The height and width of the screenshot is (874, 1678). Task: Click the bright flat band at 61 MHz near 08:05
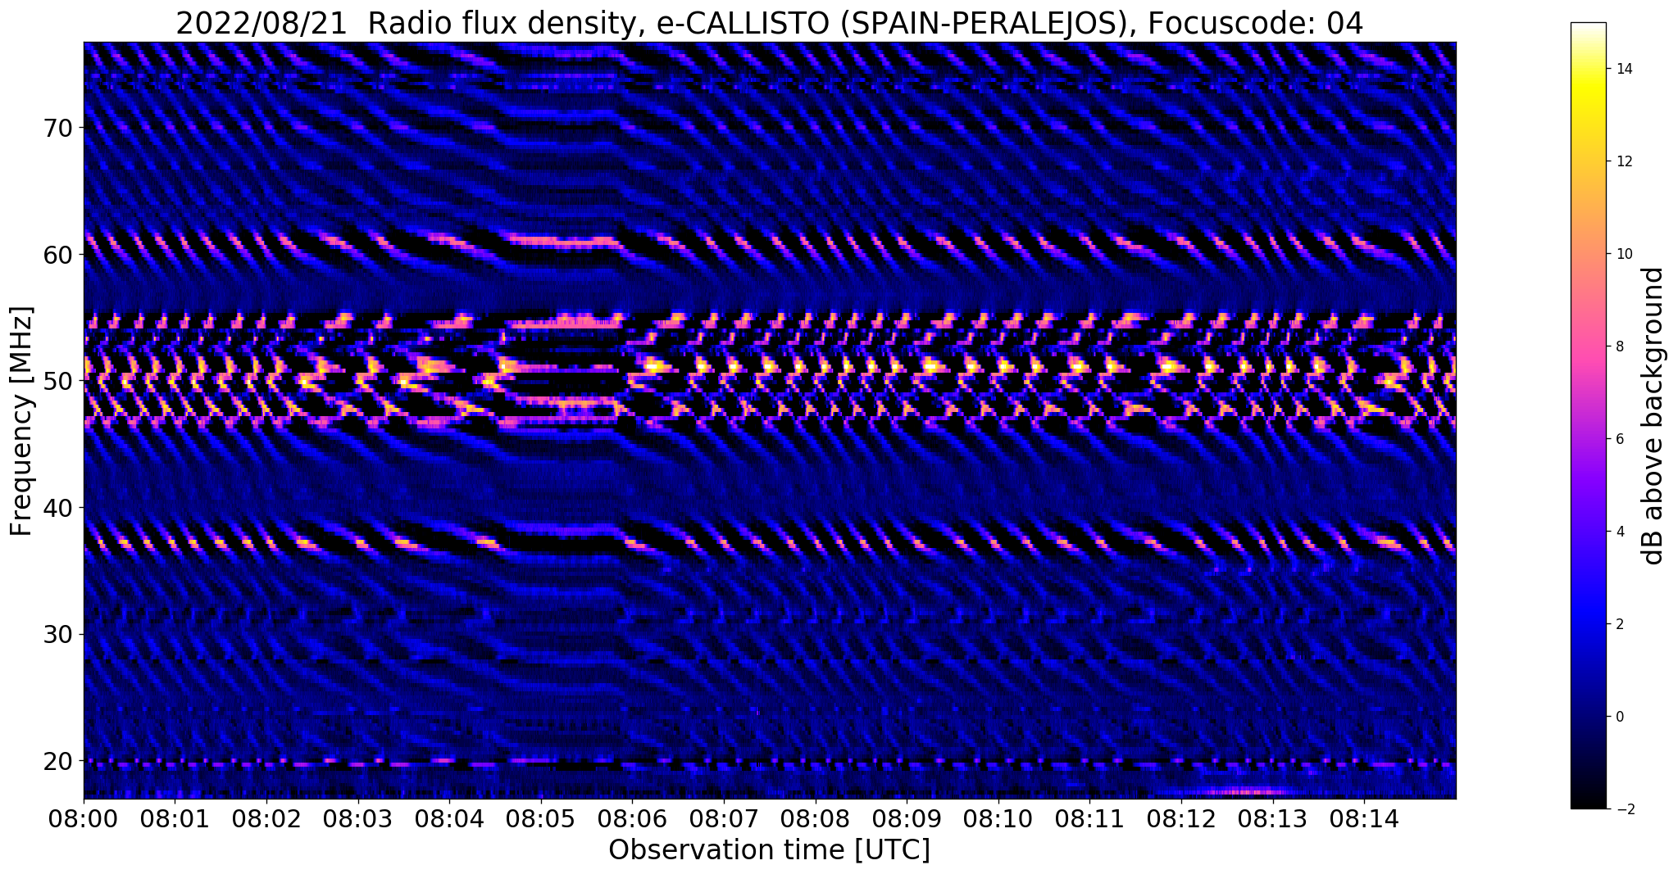[564, 242]
